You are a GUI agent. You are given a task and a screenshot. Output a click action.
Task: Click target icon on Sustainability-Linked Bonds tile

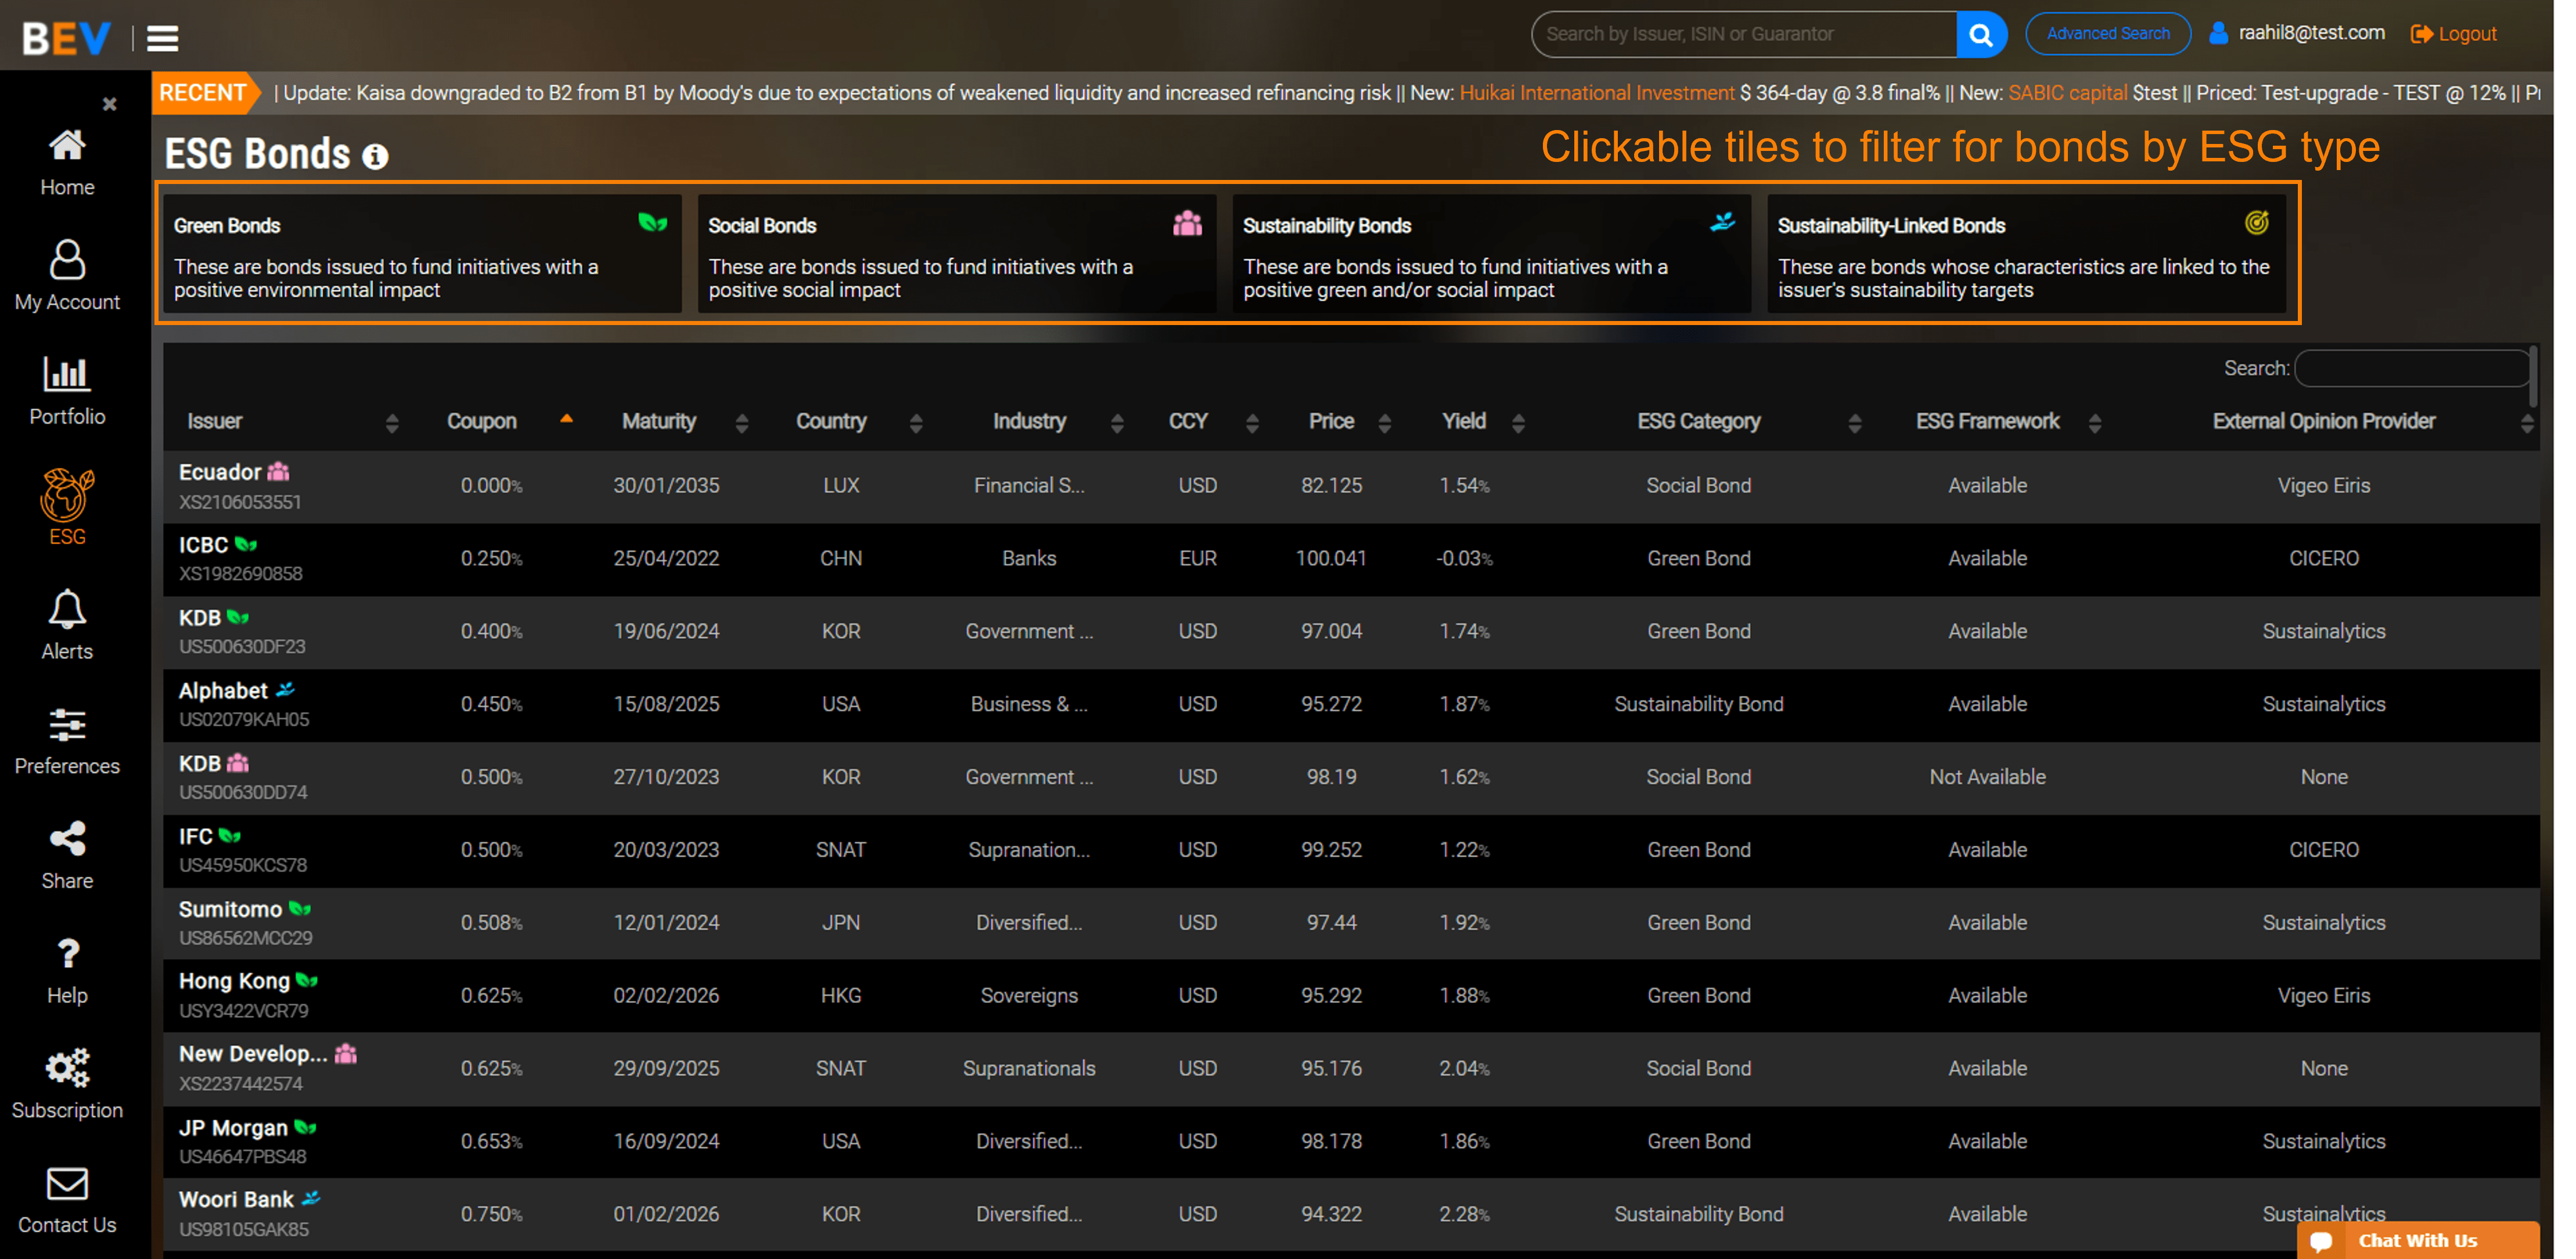click(2257, 222)
